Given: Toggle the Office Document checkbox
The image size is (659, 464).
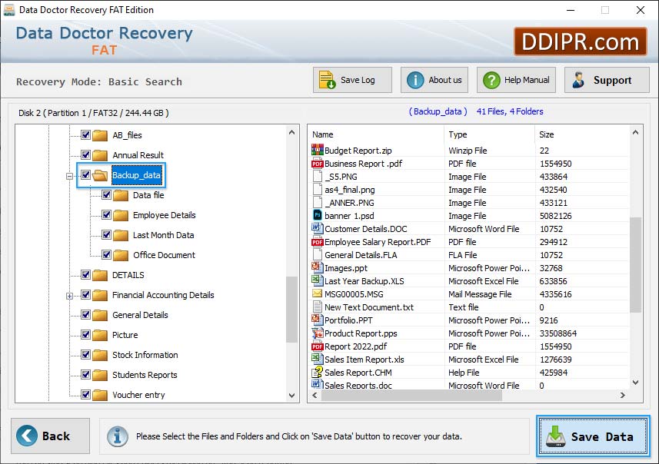Looking at the screenshot, I should [x=106, y=254].
